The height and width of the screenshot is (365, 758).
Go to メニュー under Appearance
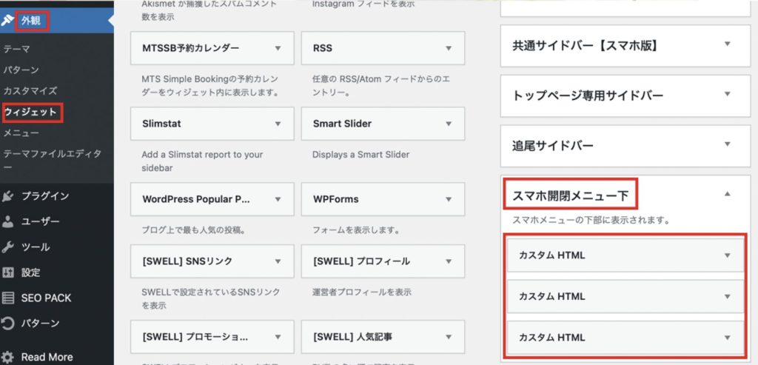pos(21,133)
